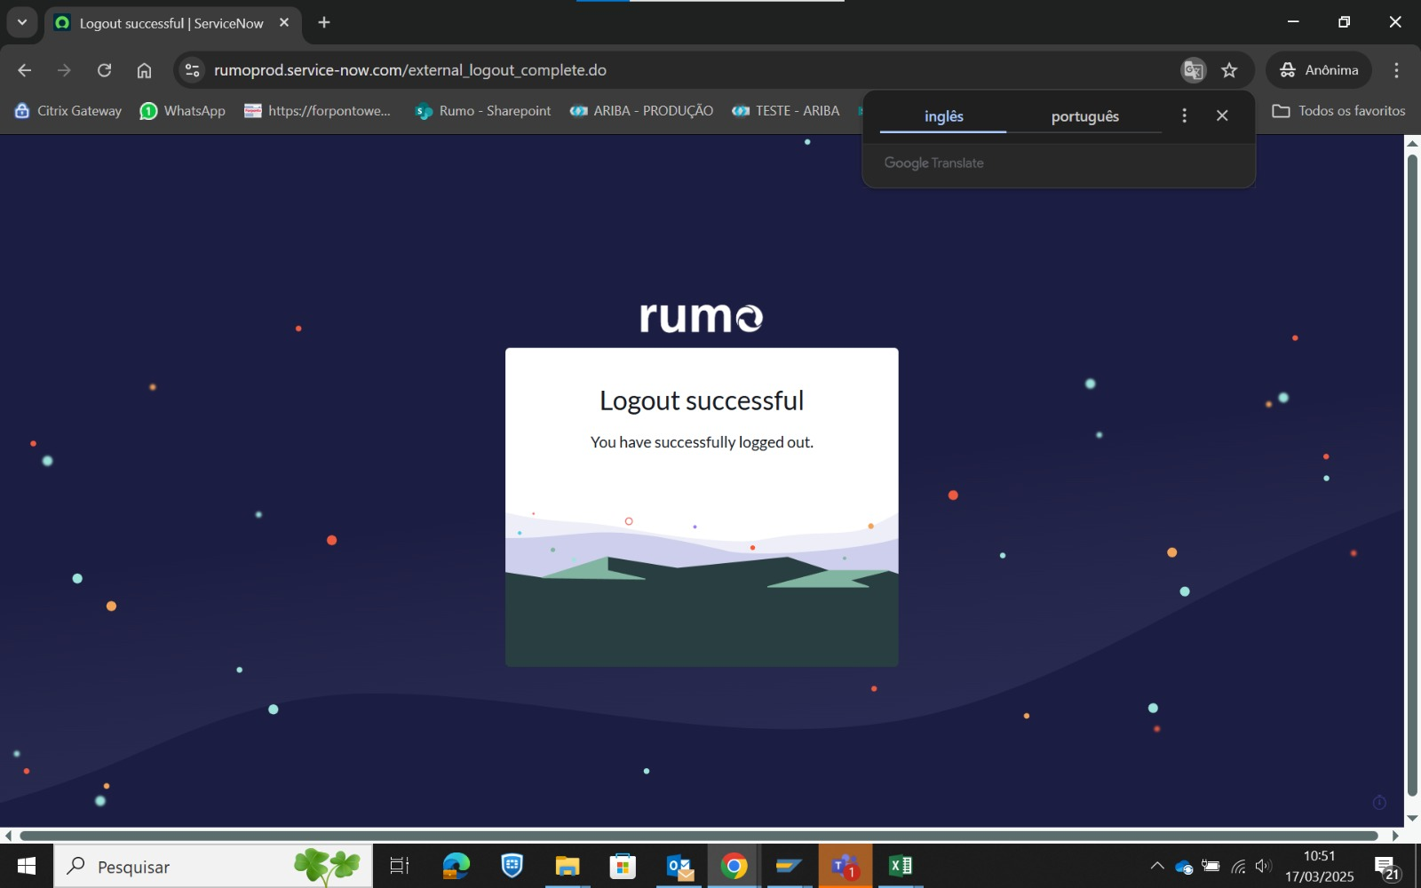Click the 'You have successfully logged out.' message
1421x888 pixels.
702,442
